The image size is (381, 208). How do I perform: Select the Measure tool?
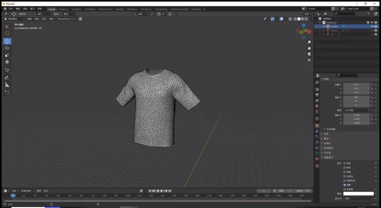[x=7, y=84]
